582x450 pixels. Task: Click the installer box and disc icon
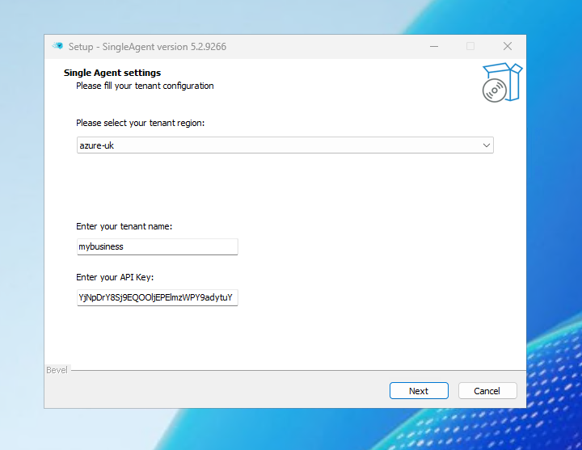(x=501, y=83)
